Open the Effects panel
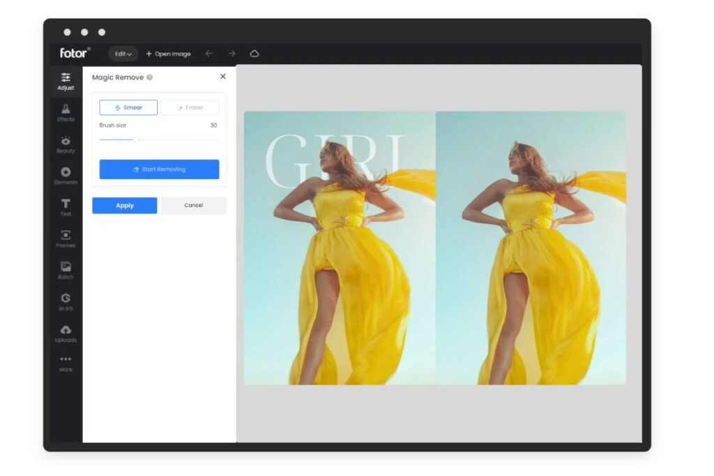The width and height of the screenshot is (714, 476). 65,112
